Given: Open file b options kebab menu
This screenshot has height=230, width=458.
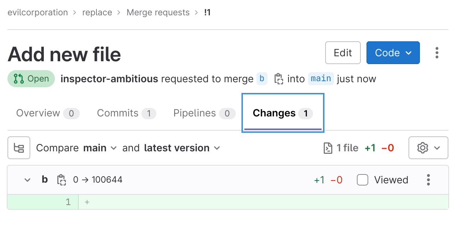Looking at the screenshot, I should (x=428, y=180).
